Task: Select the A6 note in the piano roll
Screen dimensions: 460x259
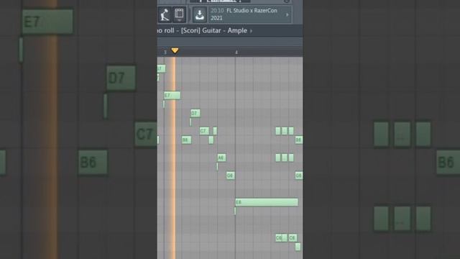Action: click(x=222, y=158)
